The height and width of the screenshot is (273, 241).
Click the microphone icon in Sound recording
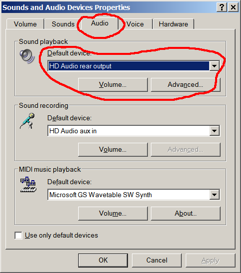tap(27, 121)
